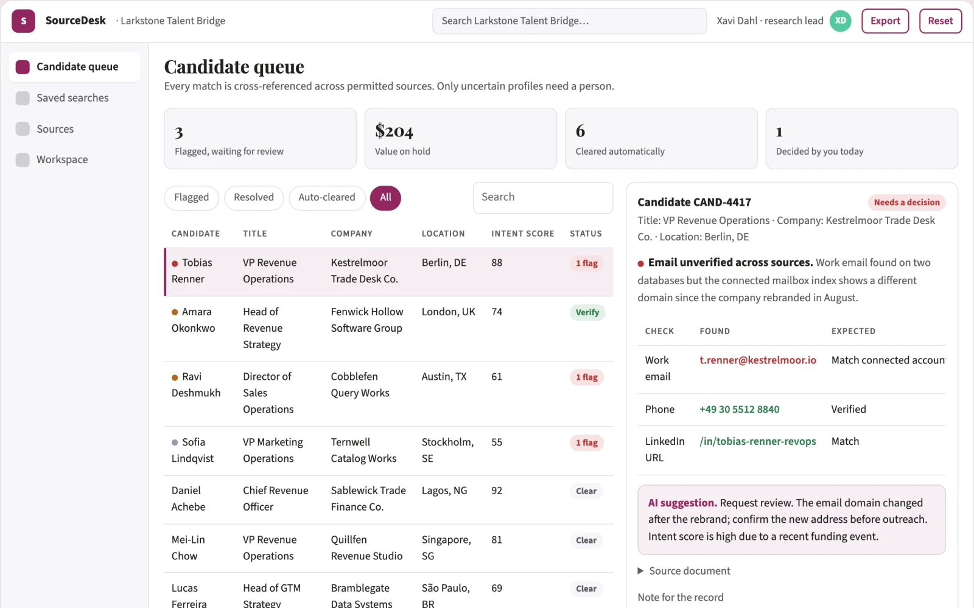
Task: Open Candidate queue in the sidebar
Action: point(74,67)
